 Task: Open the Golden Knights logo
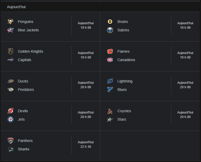click(11, 51)
